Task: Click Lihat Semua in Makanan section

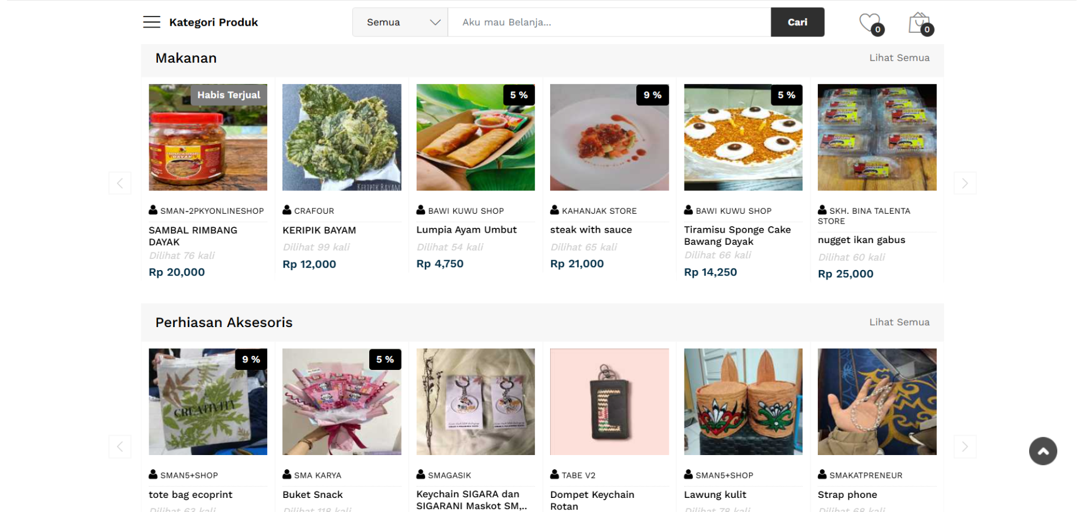Action: [x=899, y=58]
